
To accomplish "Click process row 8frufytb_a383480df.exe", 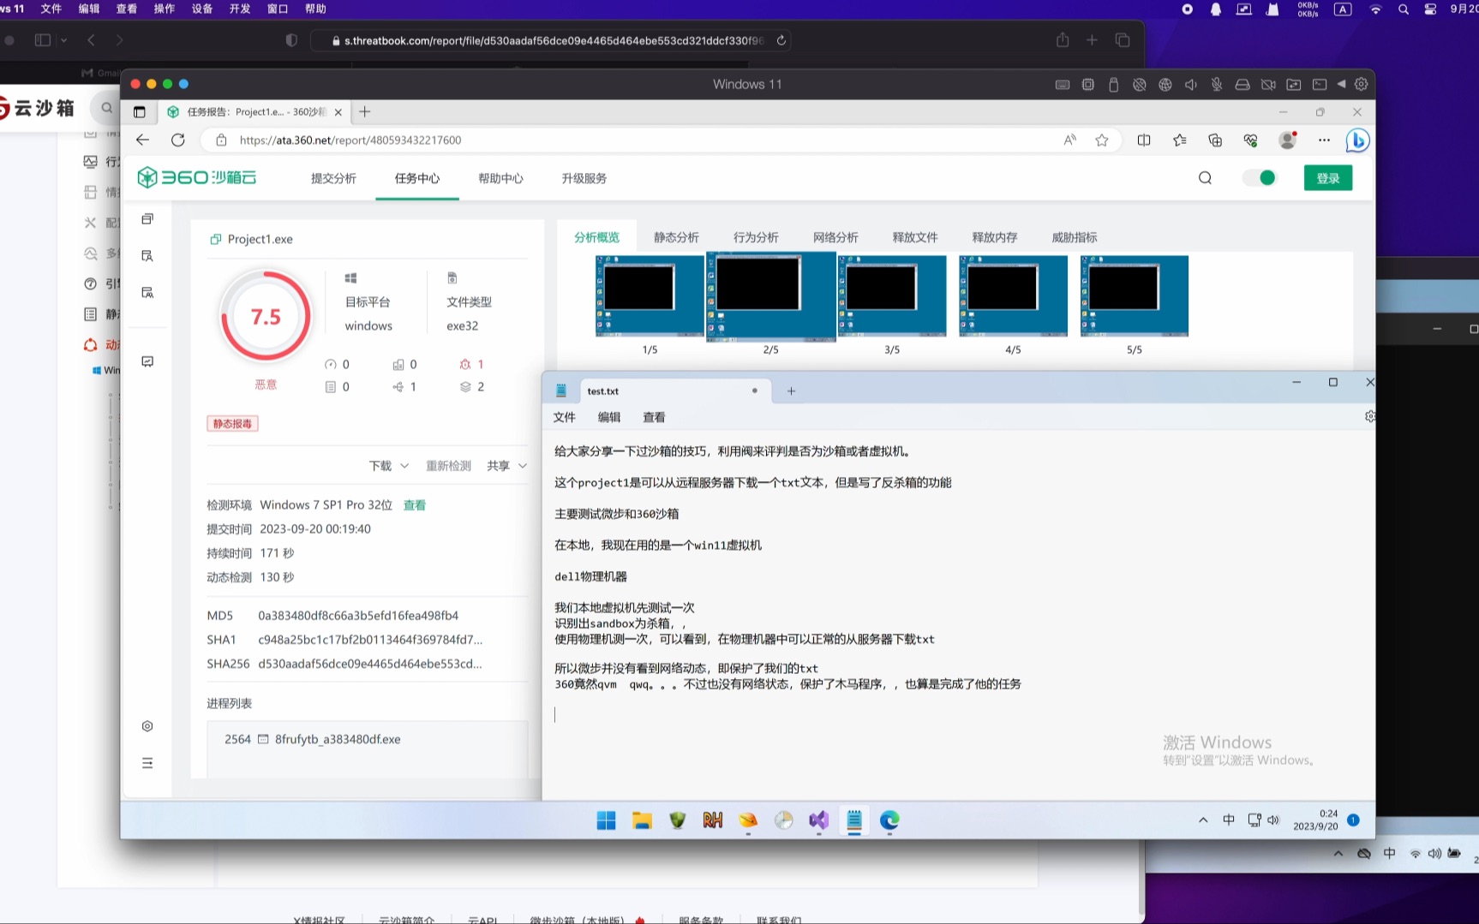I will [368, 739].
